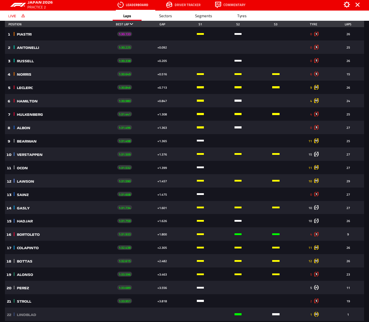Select the HAMILTON driver name

[x=27, y=101]
